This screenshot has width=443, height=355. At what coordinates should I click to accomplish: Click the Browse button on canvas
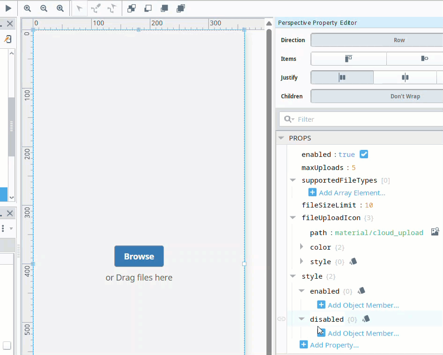pos(139,256)
